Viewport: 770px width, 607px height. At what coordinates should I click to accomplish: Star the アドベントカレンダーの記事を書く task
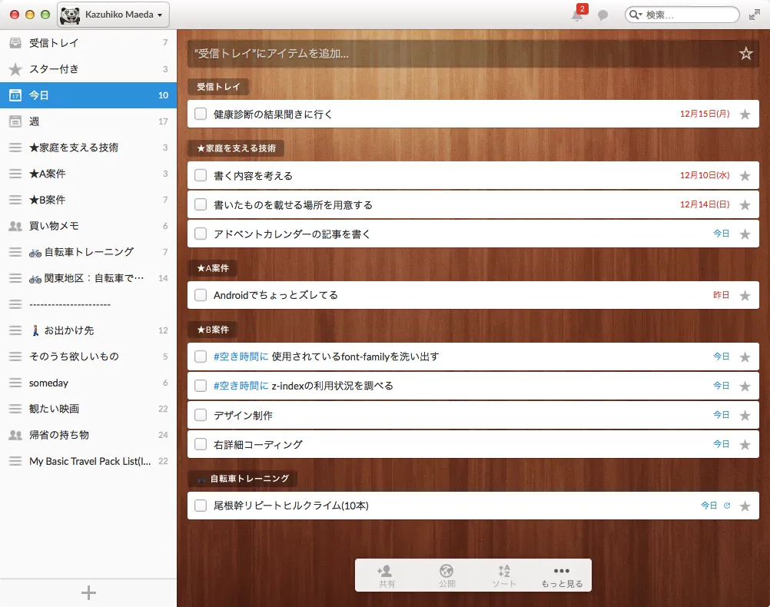744,233
